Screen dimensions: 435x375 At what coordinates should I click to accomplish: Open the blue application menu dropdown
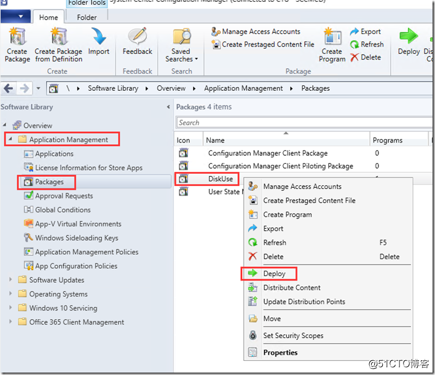pyautogui.click(x=15, y=17)
